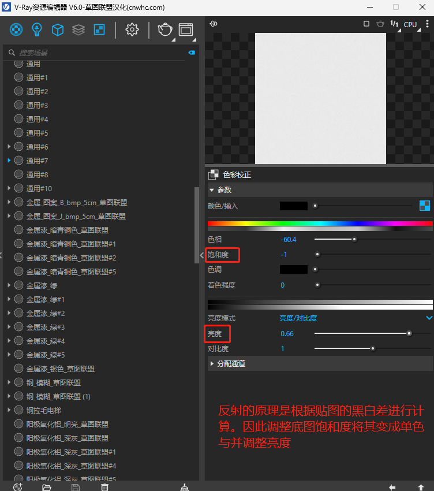
Task: Delete selected asset with trash icon
Action: coord(104,487)
